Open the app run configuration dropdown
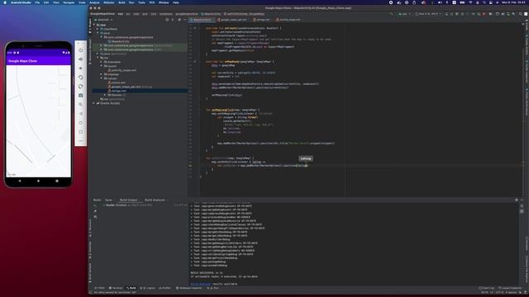This screenshot has width=529, height=297. tap(404, 14)
